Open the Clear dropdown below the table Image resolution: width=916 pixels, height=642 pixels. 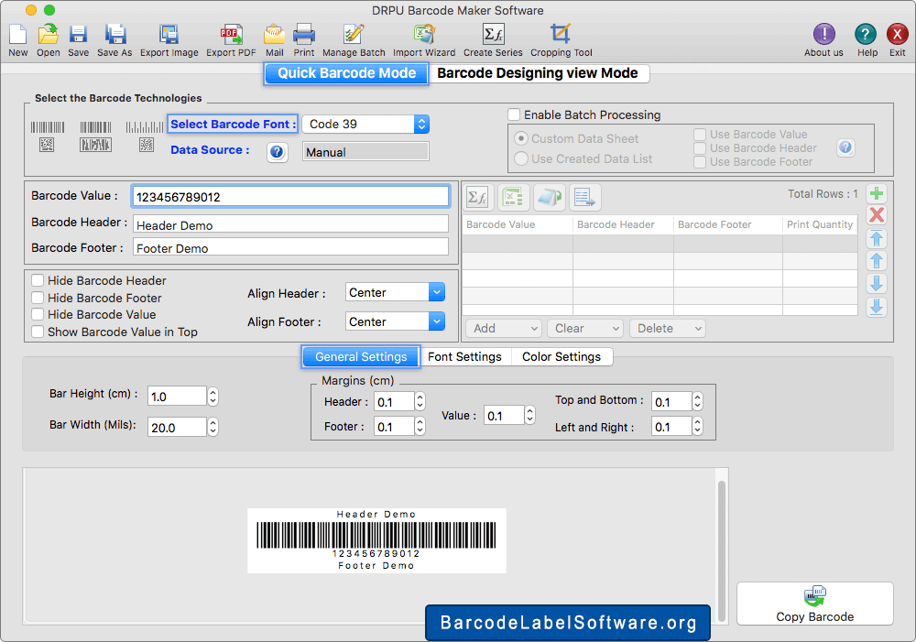click(x=585, y=328)
